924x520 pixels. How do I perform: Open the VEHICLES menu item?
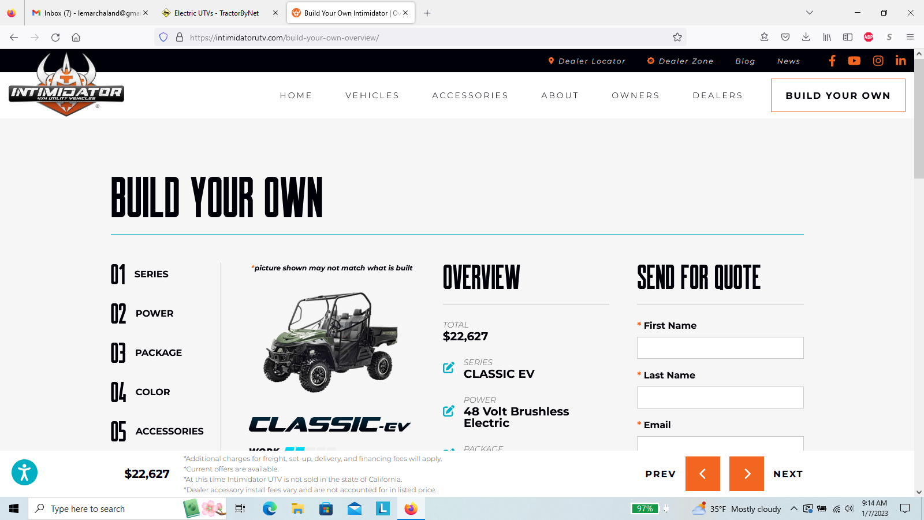372,95
